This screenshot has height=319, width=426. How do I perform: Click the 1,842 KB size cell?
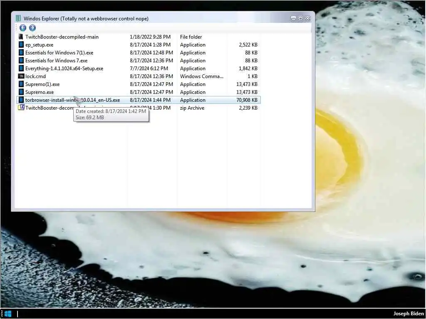248,69
